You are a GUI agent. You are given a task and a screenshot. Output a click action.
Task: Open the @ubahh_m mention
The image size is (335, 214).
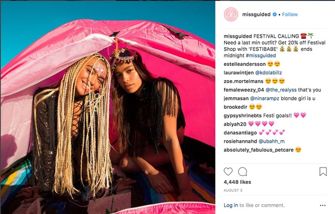click(272, 141)
